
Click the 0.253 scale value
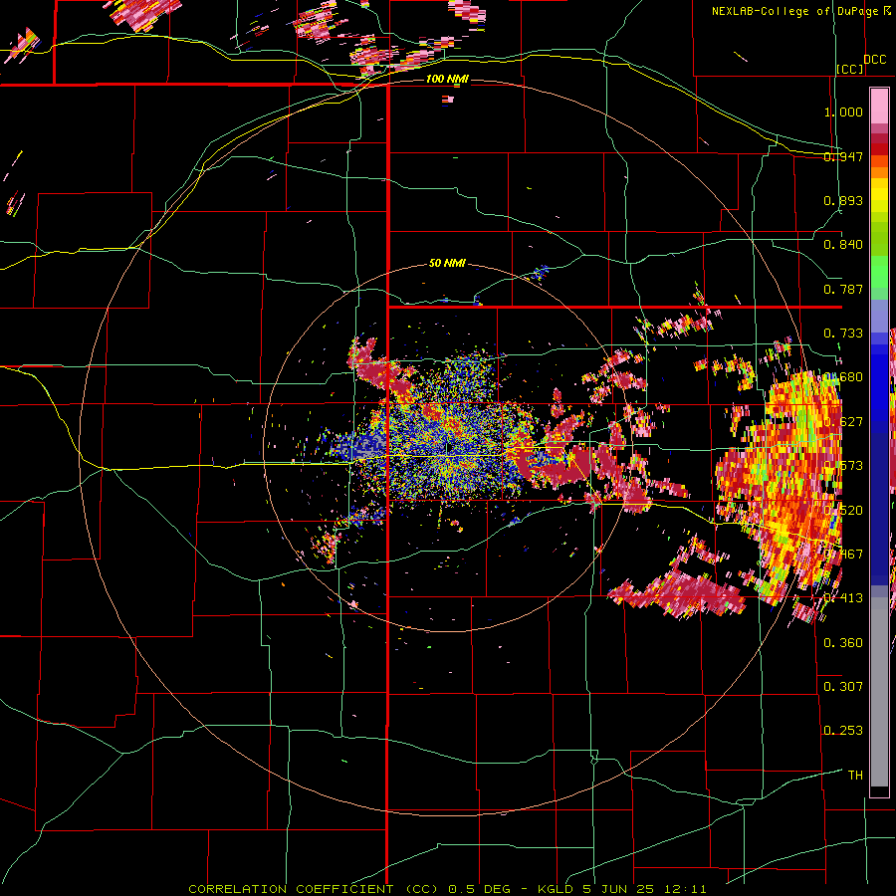pos(843,731)
